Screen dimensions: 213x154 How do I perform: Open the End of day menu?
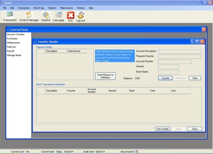39,8
